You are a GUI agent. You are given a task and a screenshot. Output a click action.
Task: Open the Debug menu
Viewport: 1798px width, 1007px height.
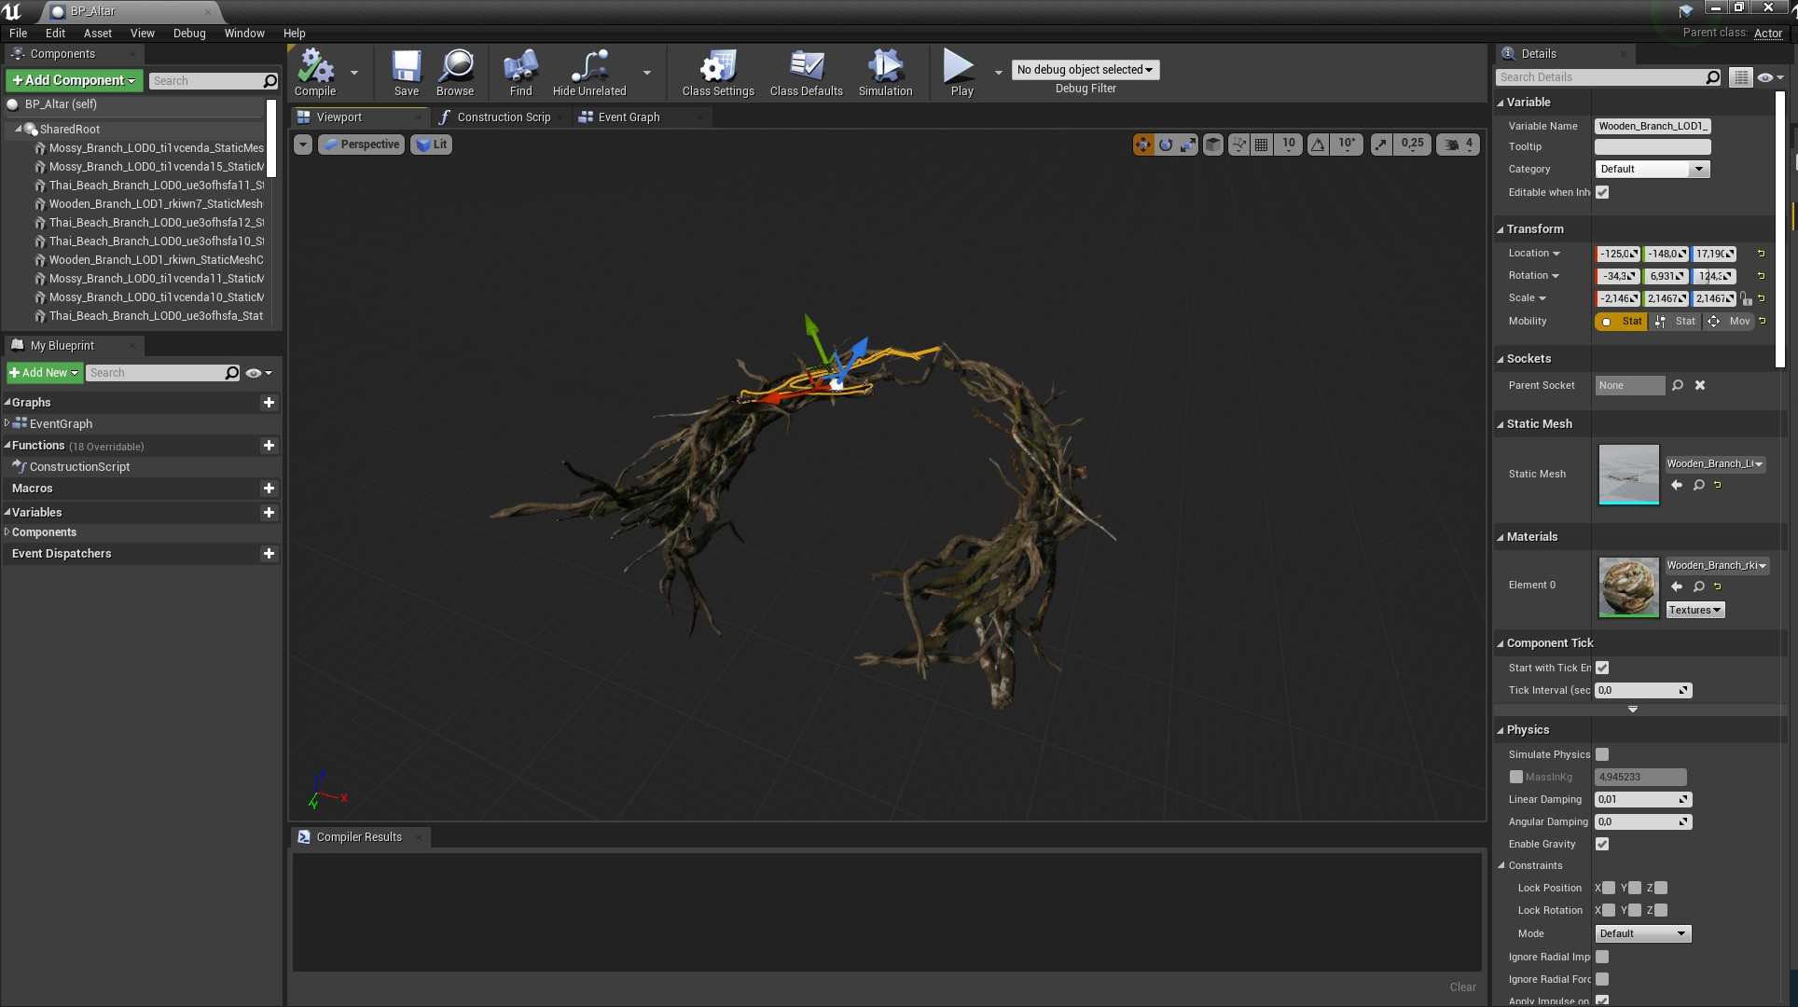pyautogui.click(x=188, y=33)
